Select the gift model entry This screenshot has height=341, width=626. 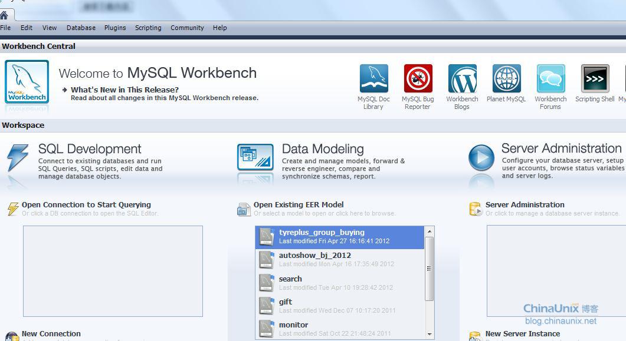click(x=340, y=306)
